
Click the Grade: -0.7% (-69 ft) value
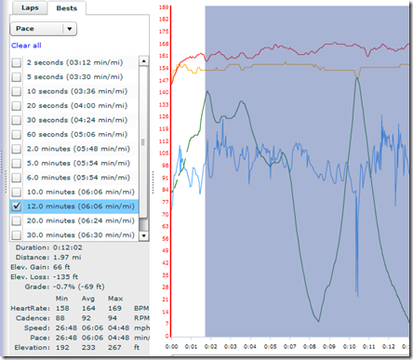coord(79,287)
